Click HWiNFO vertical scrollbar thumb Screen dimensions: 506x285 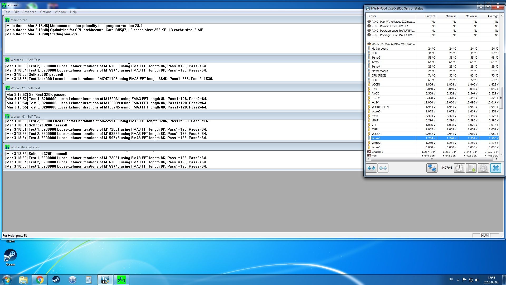[501, 97]
